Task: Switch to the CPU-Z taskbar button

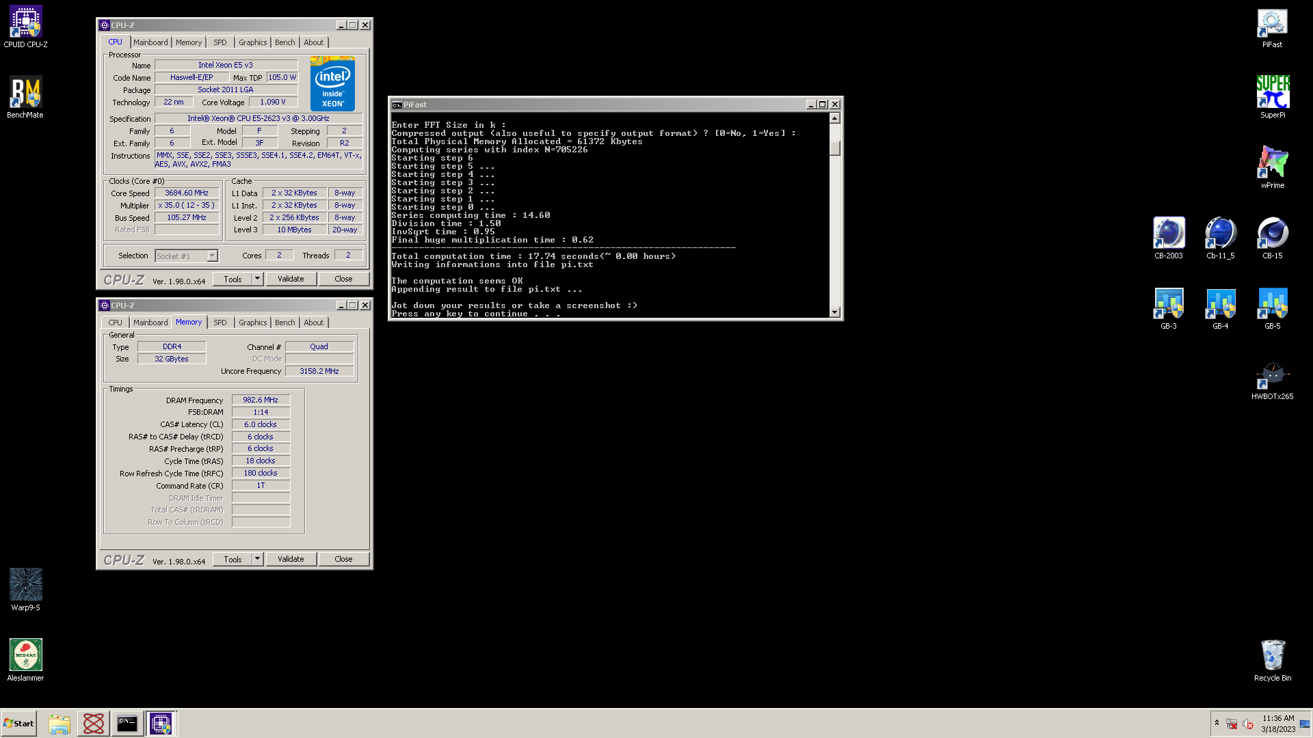Action: click(x=161, y=724)
